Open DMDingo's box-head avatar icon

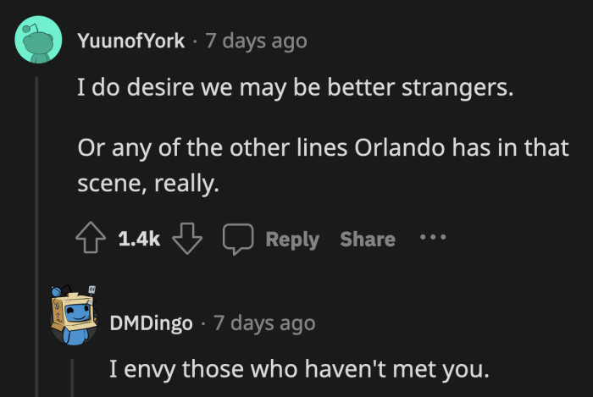[x=74, y=315]
